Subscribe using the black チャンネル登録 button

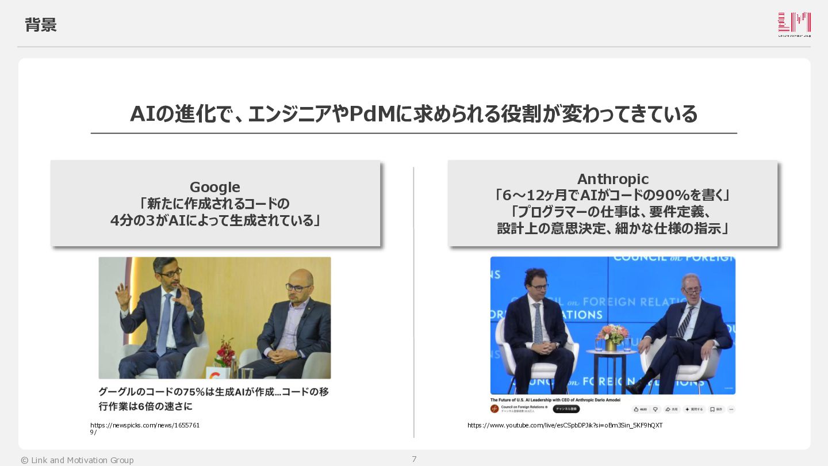[566, 409]
